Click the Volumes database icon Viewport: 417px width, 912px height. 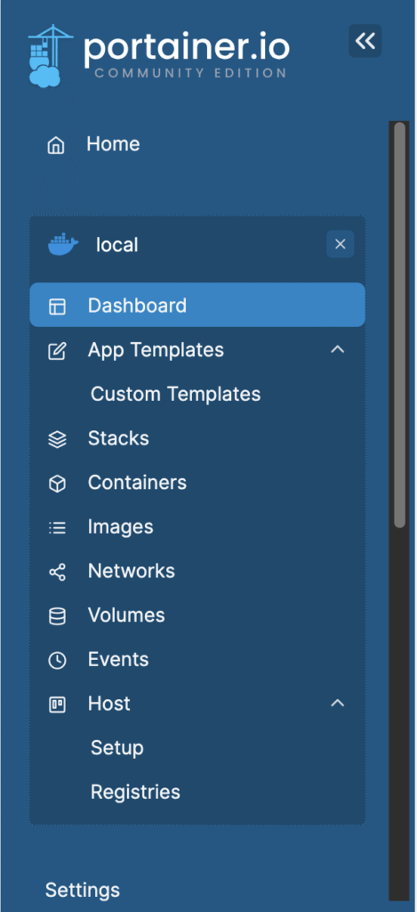57,616
